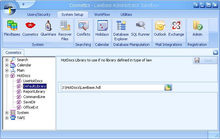The height and width of the screenshot is (139, 220).
Task: Select the Cosmetics document tab
Action: pyautogui.click(x=13, y=52)
